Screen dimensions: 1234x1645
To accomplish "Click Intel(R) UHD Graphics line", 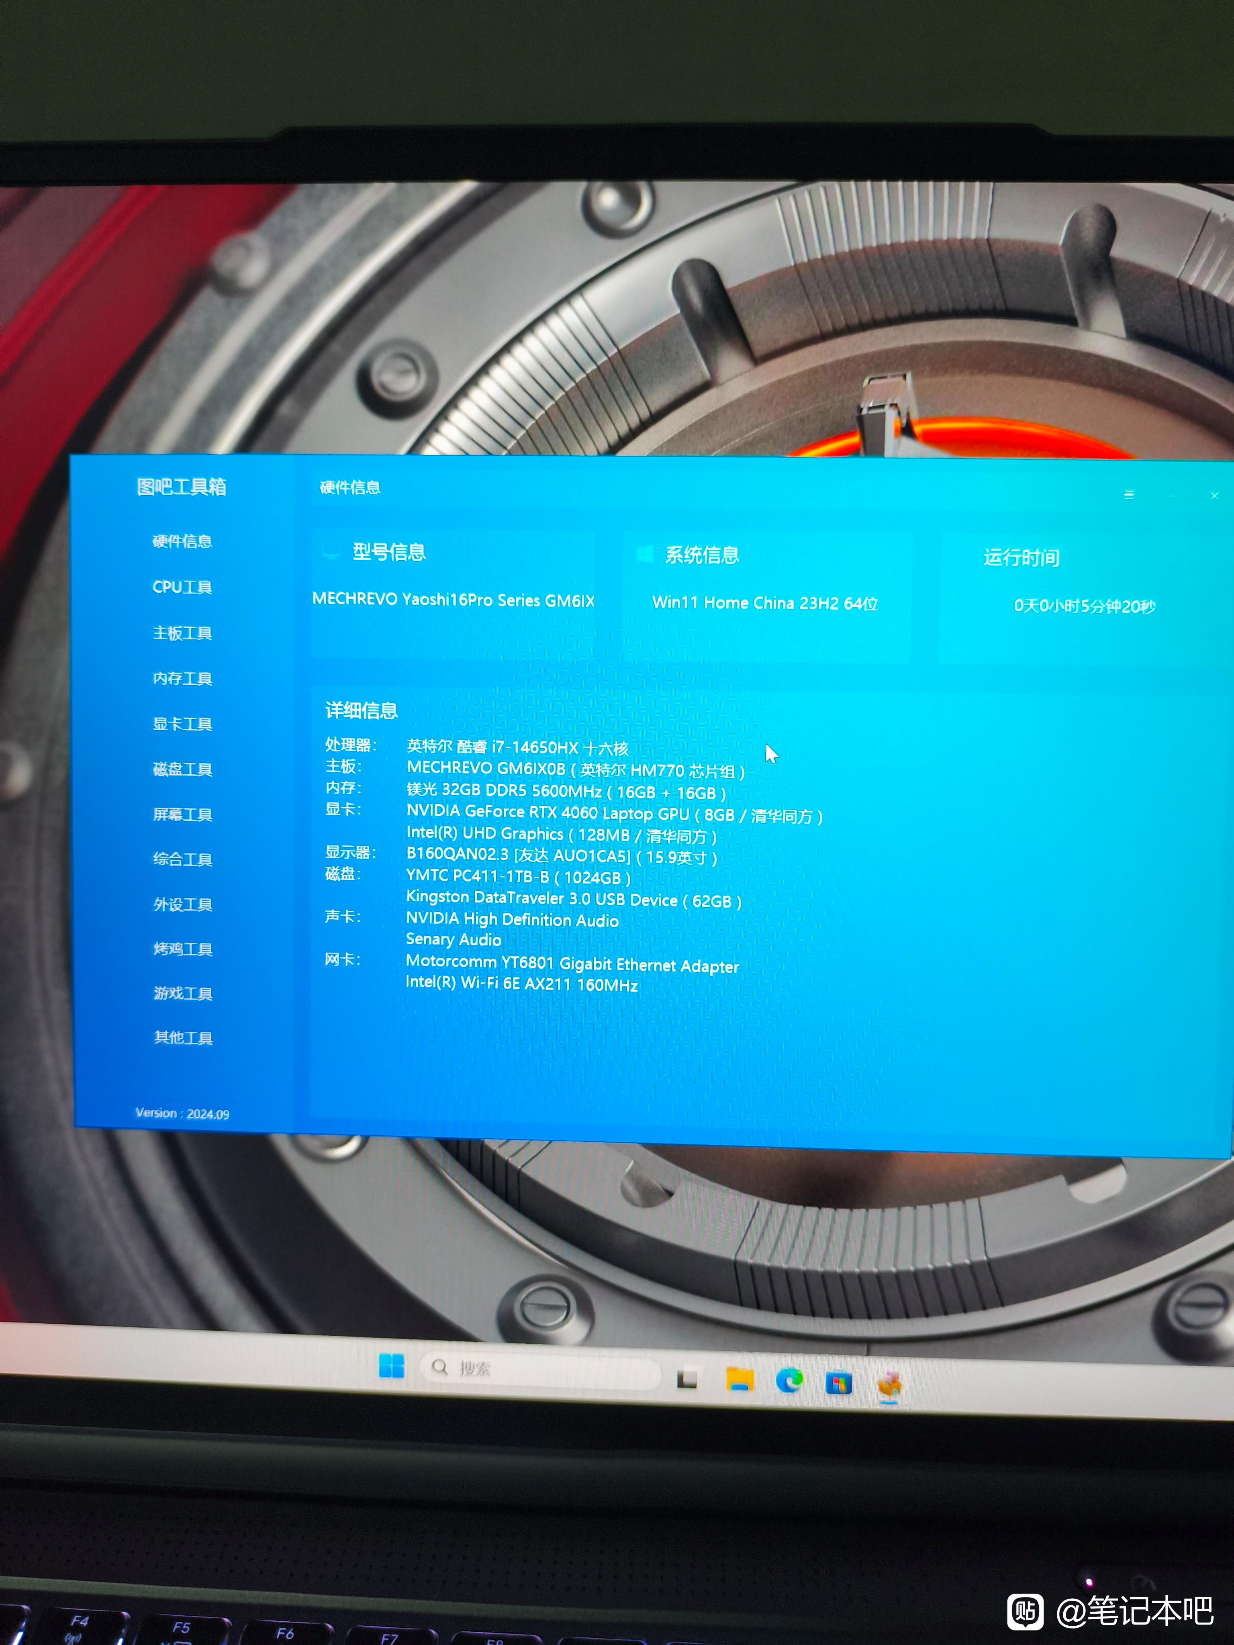I will [562, 835].
